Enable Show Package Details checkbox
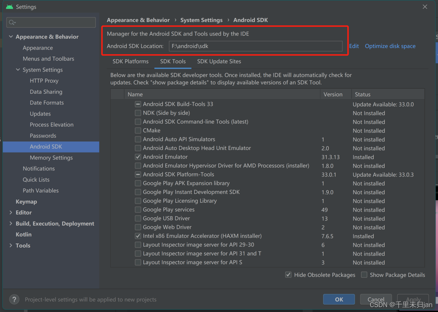Screen dimensions: 438x312 point(364,275)
